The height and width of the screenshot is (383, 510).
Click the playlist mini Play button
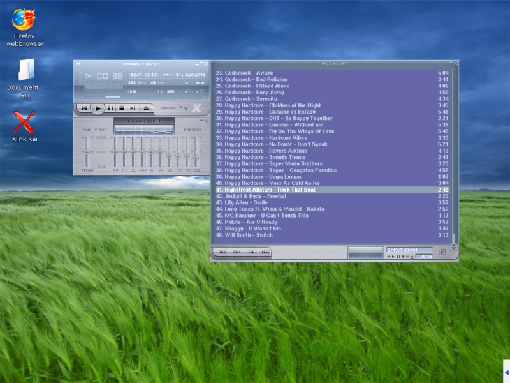393,257
